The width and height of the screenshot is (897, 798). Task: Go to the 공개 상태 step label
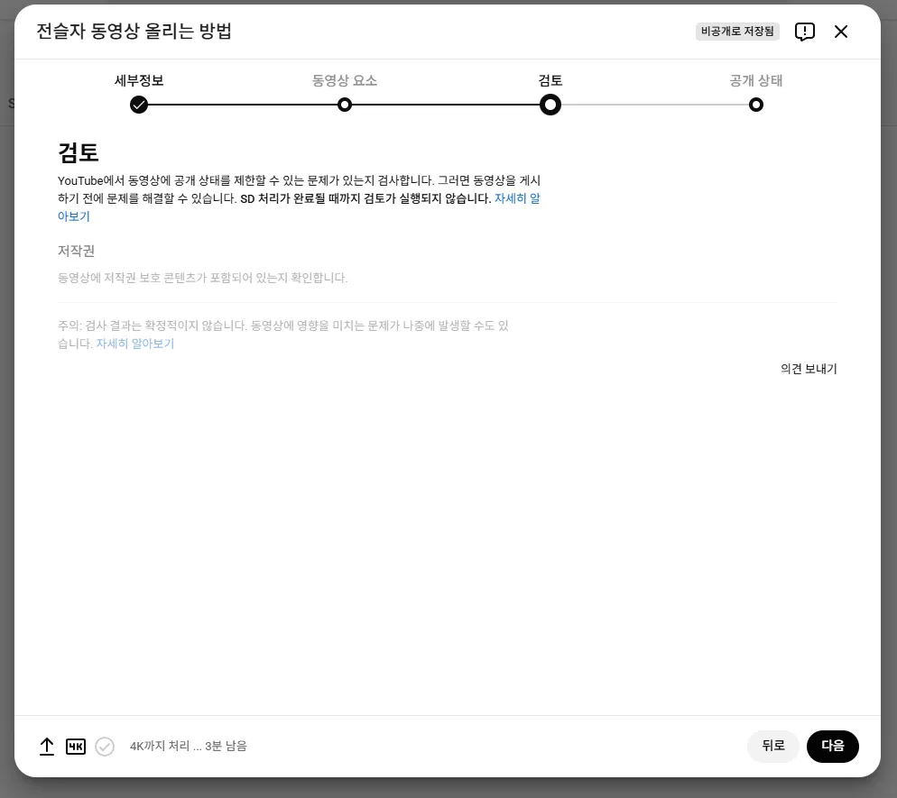756,80
